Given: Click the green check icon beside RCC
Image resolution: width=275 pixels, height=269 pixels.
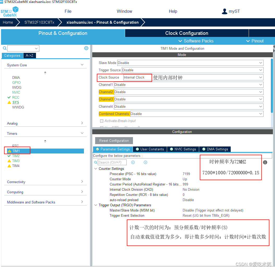Looking at the screenshot, I should [9, 97].
